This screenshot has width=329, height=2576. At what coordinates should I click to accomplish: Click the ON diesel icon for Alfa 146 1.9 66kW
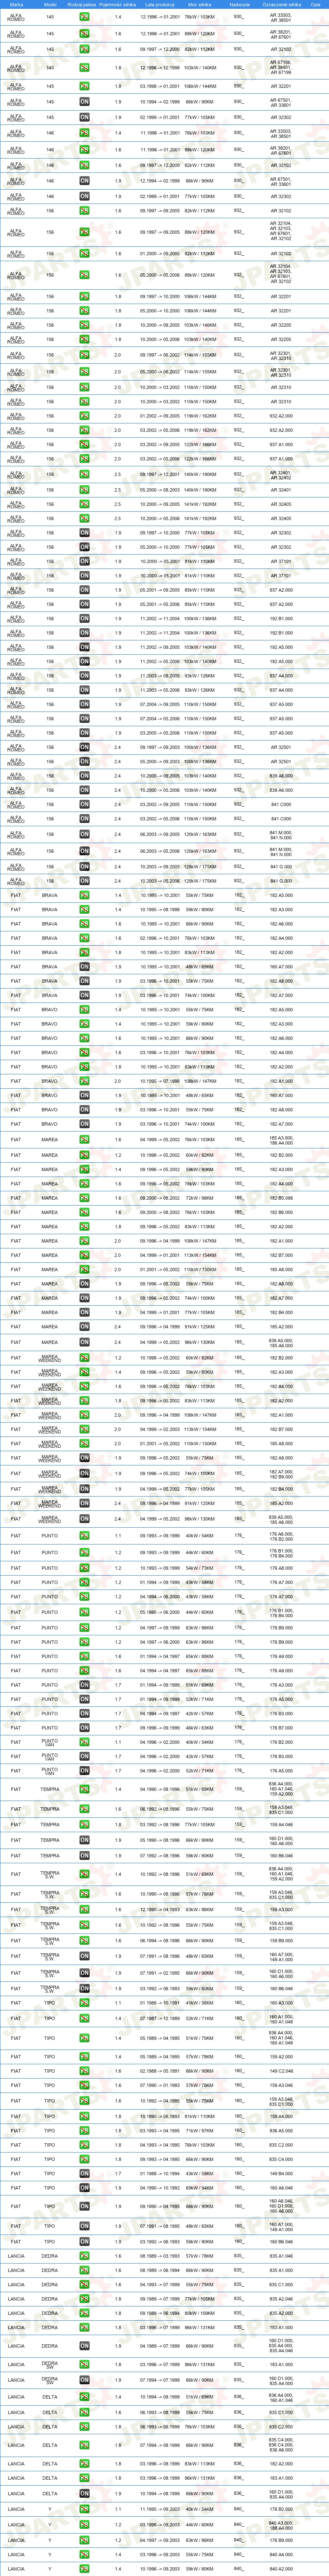tap(84, 181)
